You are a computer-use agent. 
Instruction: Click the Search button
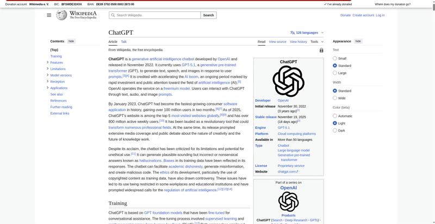point(208,15)
